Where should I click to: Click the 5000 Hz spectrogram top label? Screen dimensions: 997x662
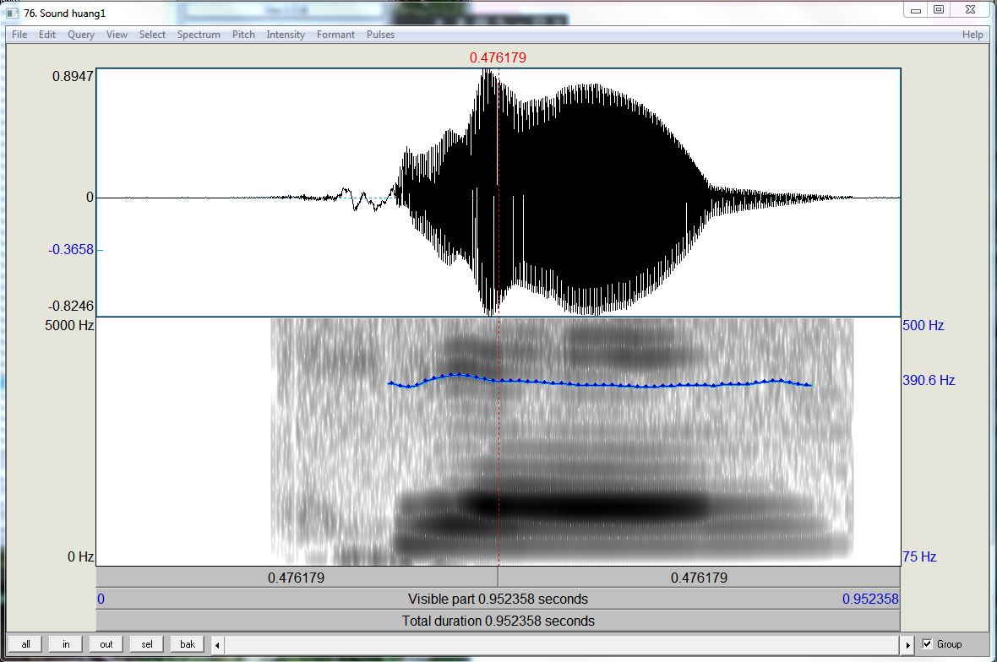[x=69, y=325]
